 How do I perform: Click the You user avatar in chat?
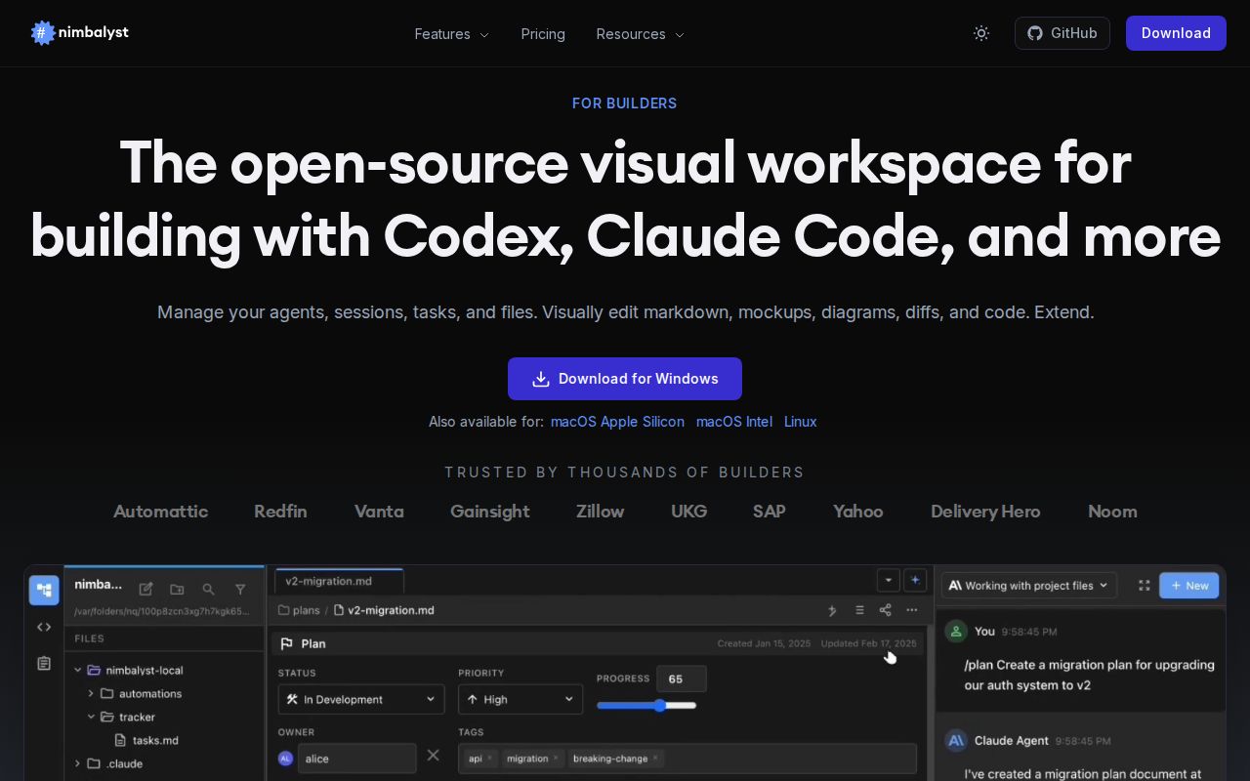coord(956,632)
